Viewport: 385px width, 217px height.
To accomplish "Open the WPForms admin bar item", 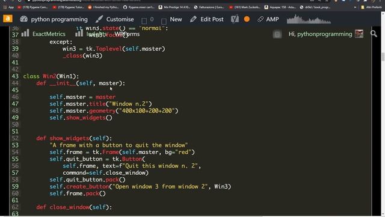I will (x=127, y=34).
